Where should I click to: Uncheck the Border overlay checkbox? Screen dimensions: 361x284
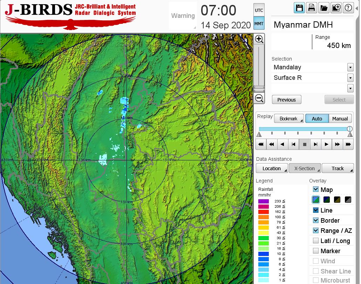[316, 220]
